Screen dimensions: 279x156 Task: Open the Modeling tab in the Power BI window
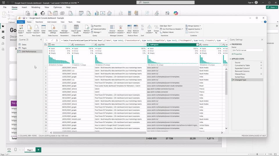[x=36, y=7]
